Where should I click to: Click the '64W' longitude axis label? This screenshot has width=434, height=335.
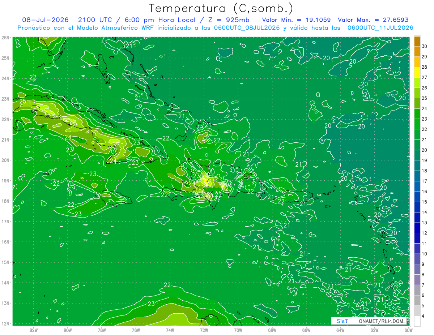[x=340, y=330]
